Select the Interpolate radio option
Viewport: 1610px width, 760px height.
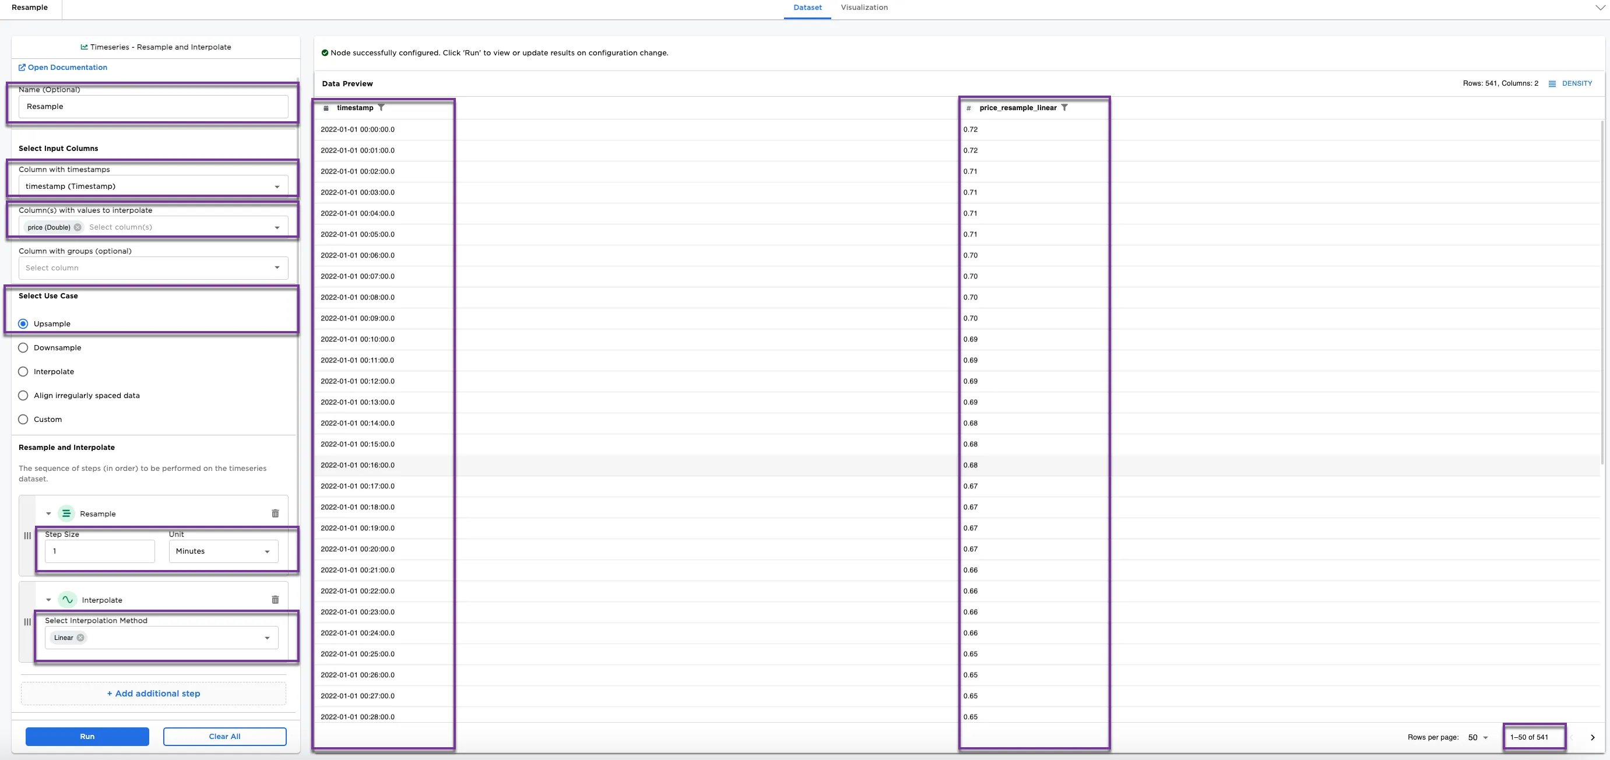pos(23,371)
